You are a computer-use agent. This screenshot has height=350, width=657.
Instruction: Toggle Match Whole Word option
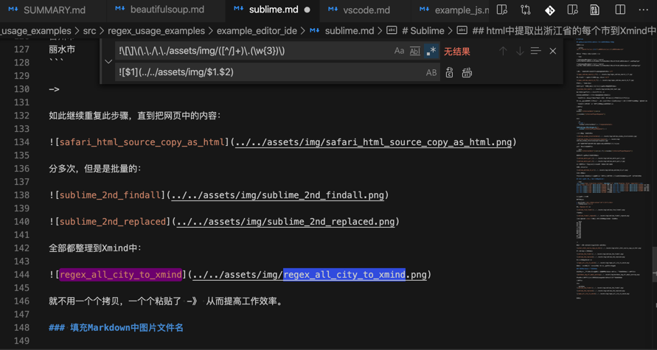(415, 51)
